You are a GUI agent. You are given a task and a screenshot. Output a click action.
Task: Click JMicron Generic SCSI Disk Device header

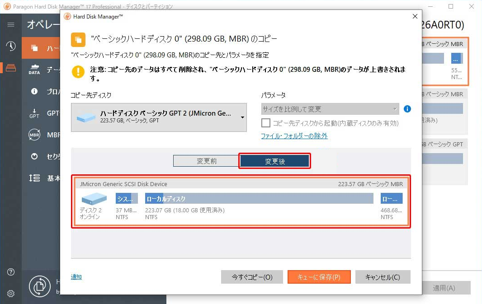[x=123, y=184]
